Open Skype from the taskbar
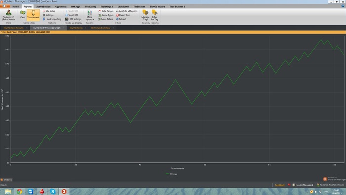346x195 pixels. pyautogui.click(x=53, y=191)
